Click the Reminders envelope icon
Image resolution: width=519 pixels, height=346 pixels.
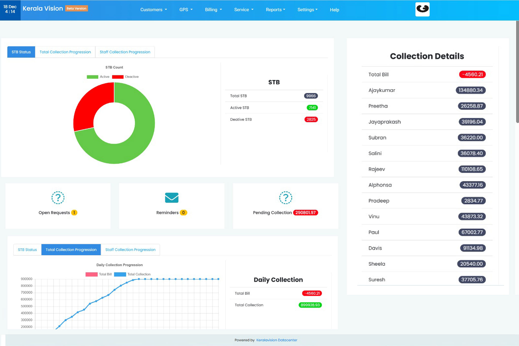[x=172, y=198]
